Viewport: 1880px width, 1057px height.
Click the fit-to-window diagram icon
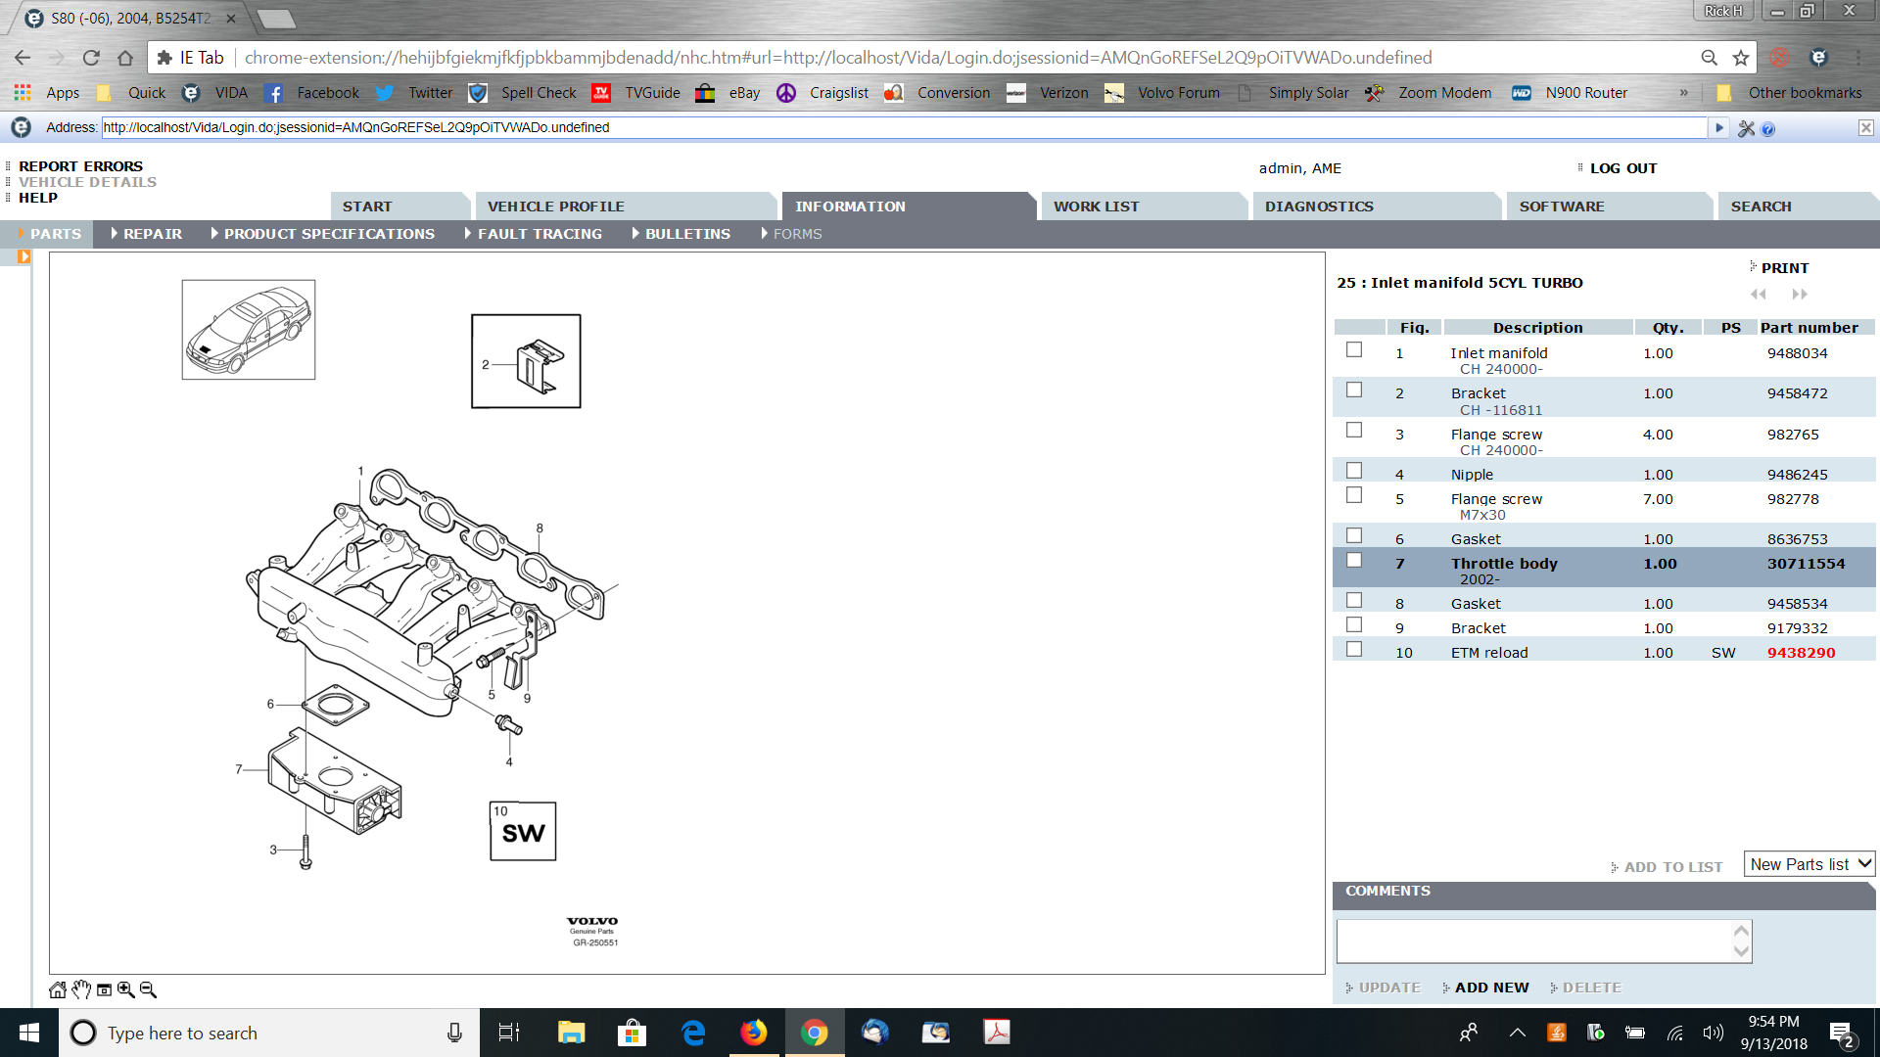[x=104, y=989]
